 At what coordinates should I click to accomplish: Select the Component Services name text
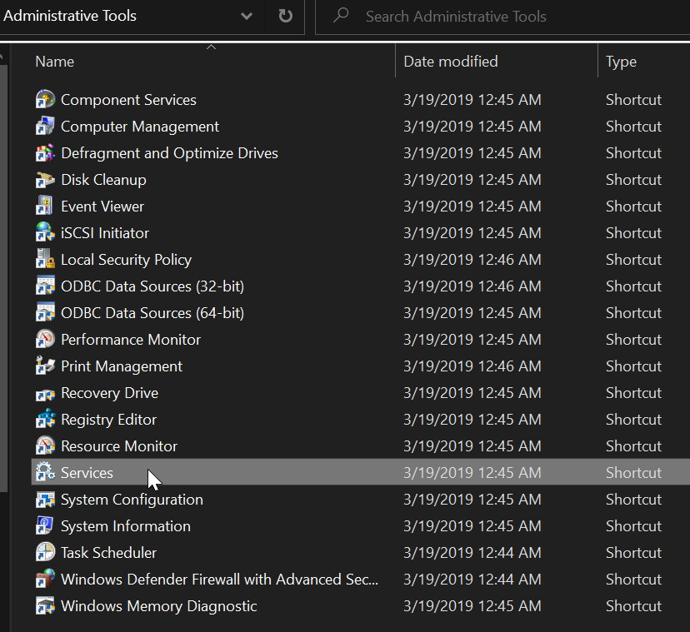pyautogui.click(x=128, y=100)
